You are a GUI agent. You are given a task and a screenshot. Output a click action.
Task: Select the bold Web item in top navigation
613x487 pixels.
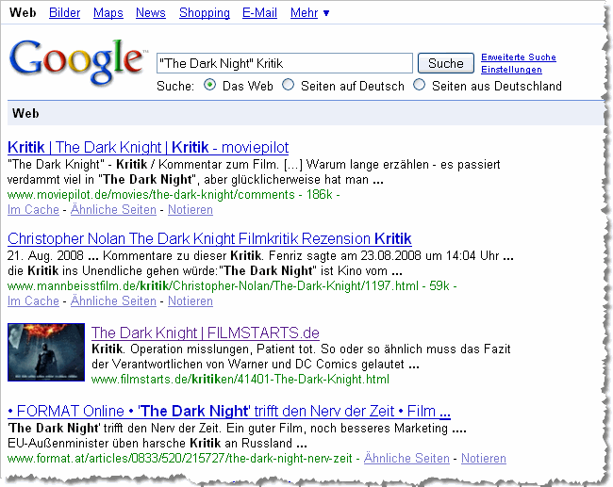(23, 12)
